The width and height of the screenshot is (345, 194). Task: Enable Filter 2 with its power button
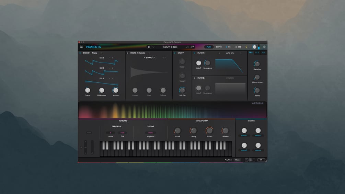click(194, 78)
